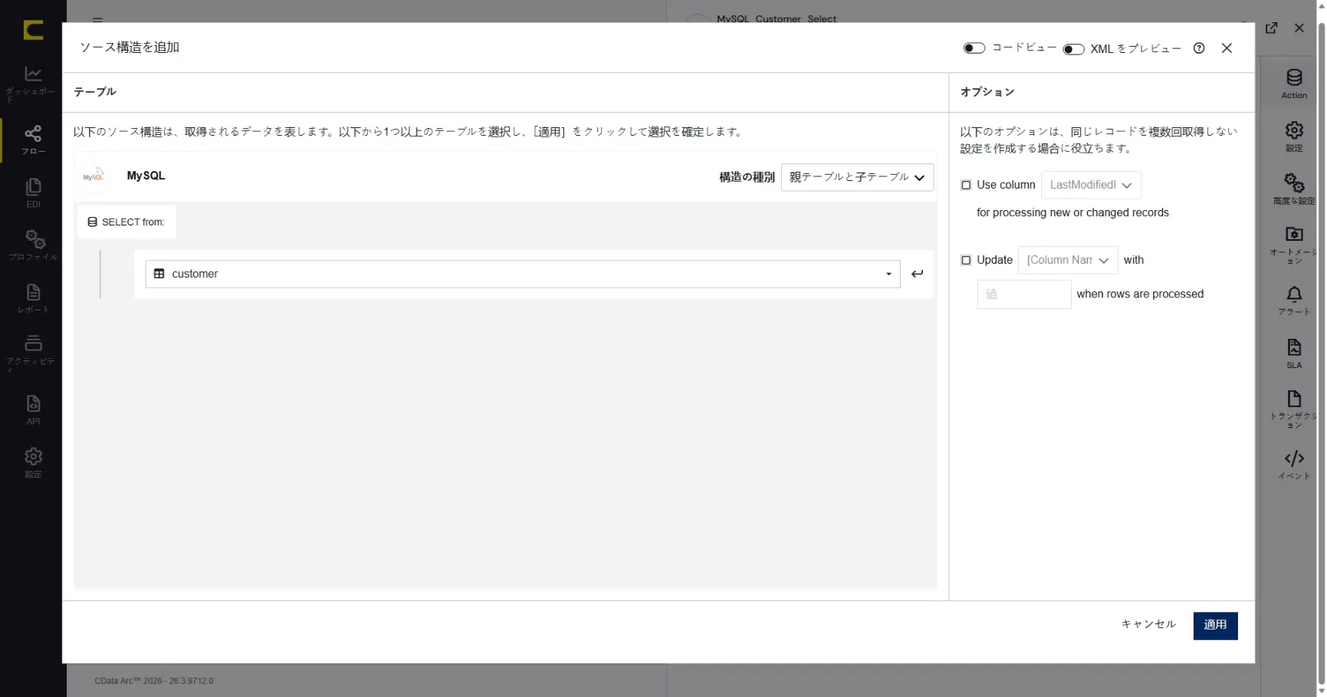
Task: Click the キャンセル button
Action: (1148, 625)
